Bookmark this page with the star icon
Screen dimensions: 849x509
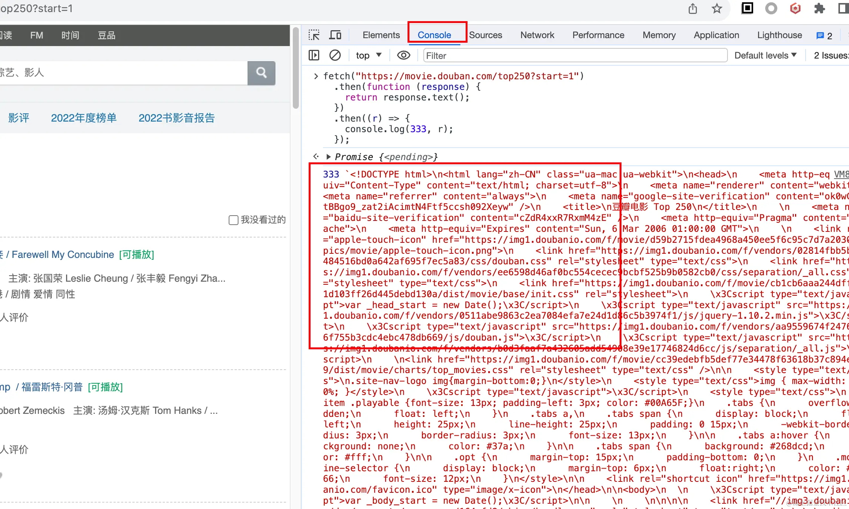point(717,8)
